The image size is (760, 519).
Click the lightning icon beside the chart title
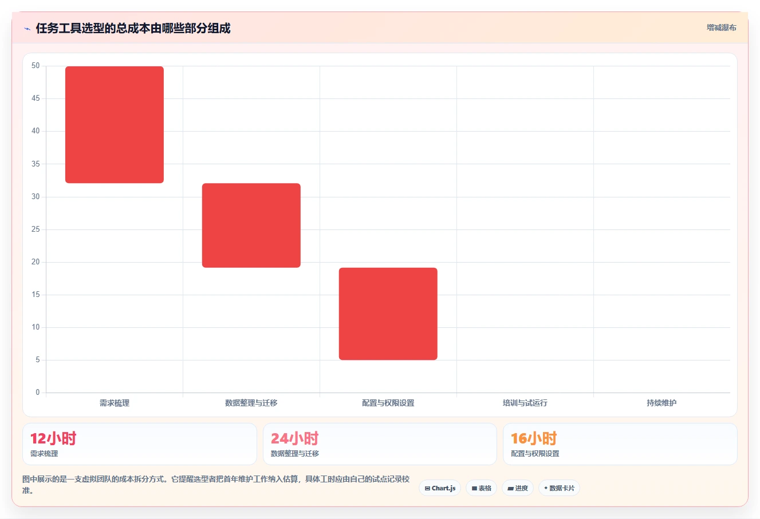coord(27,29)
